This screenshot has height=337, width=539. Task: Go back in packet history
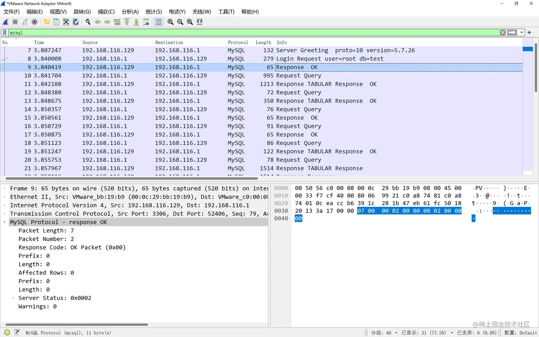click(x=98, y=22)
